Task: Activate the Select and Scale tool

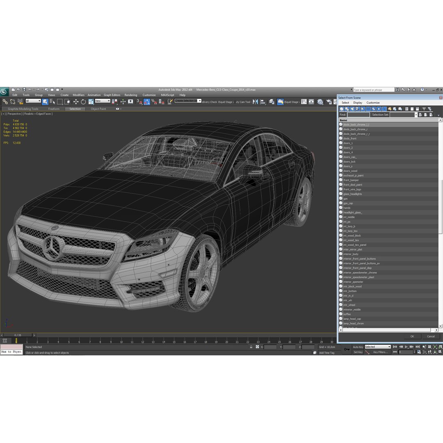Action: [91, 102]
